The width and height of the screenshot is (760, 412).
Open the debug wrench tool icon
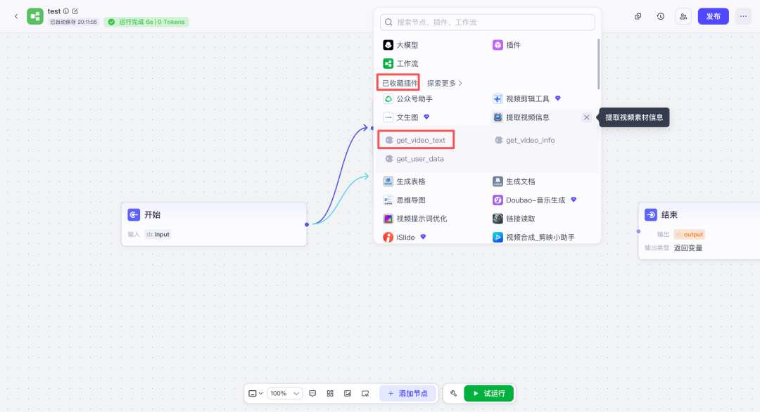[x=453, y=394]
